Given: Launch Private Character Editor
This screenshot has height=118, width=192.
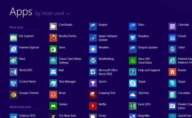Looking at the screenshot, I should tap(180, 106).
